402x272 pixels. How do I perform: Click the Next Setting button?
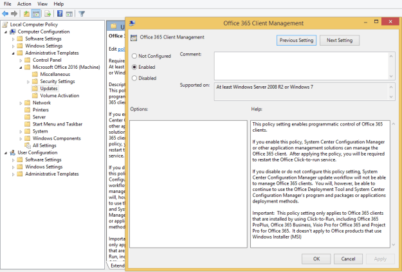(x=340, y=41)
